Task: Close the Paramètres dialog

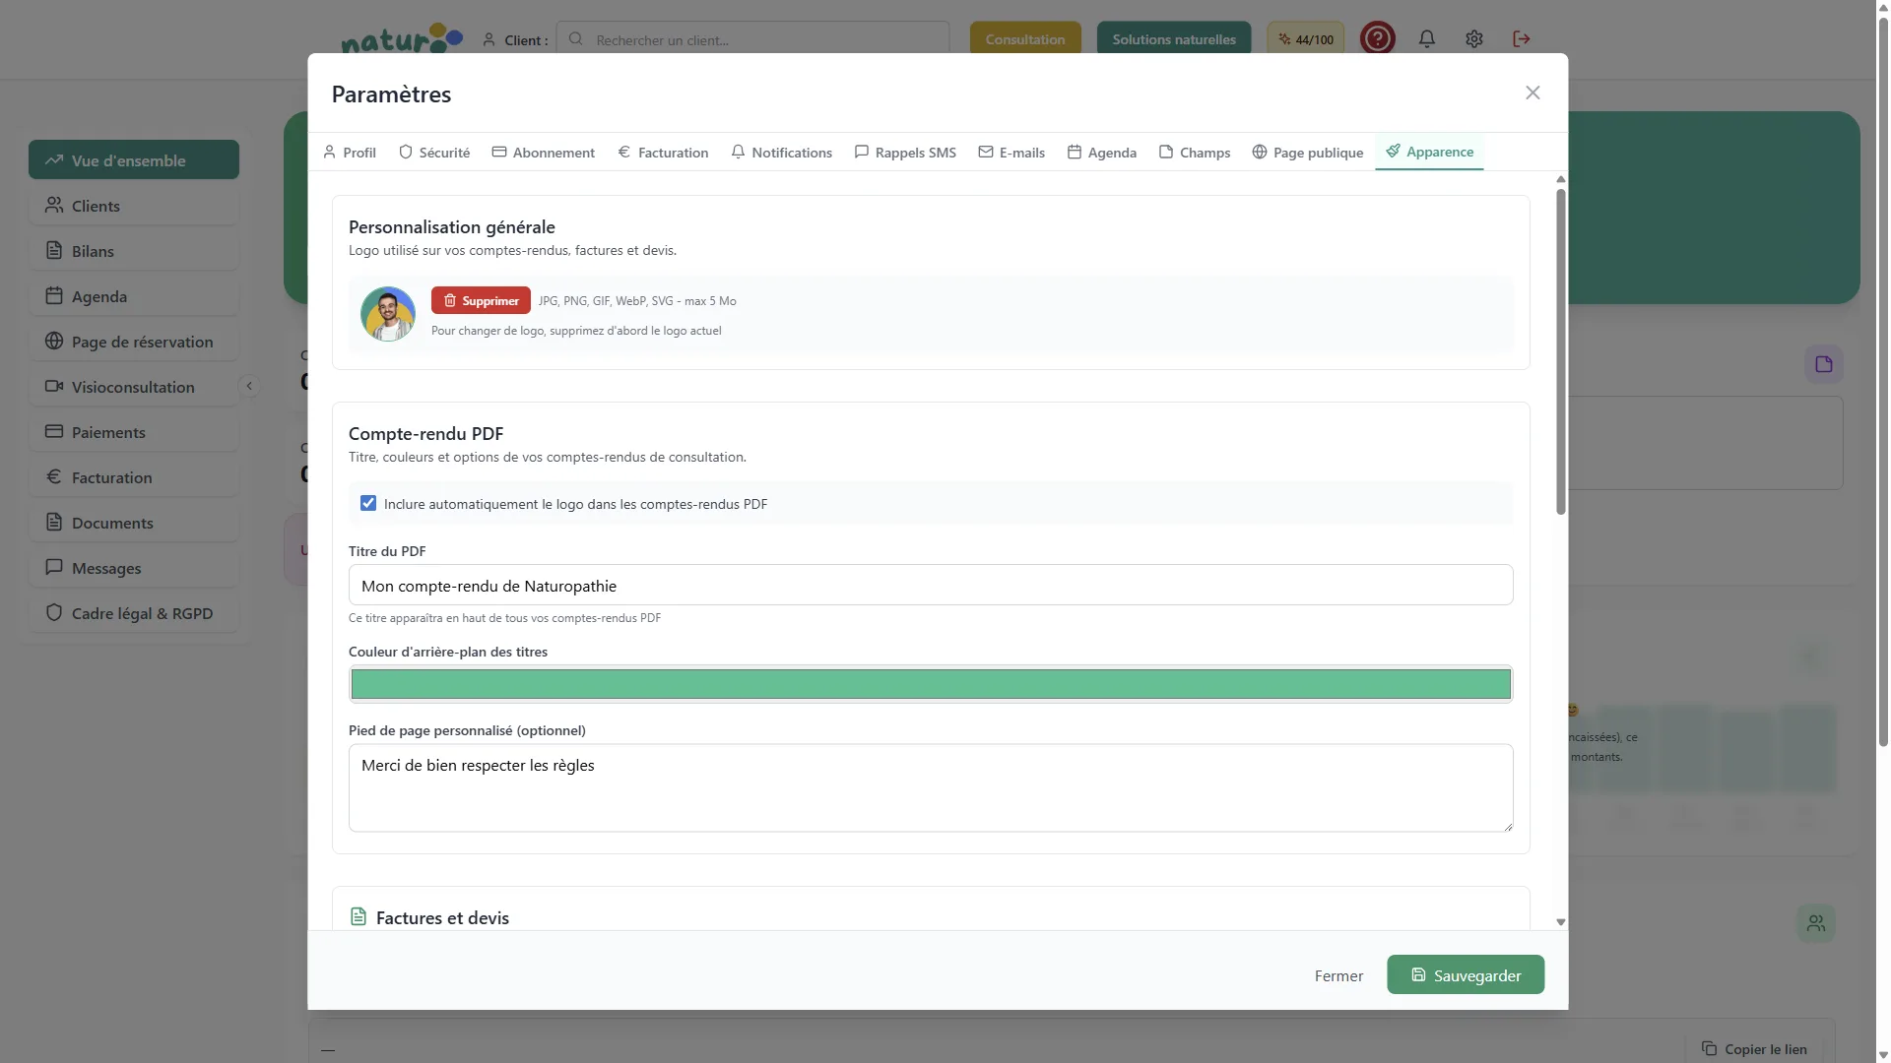Action: click(1532, 93)
